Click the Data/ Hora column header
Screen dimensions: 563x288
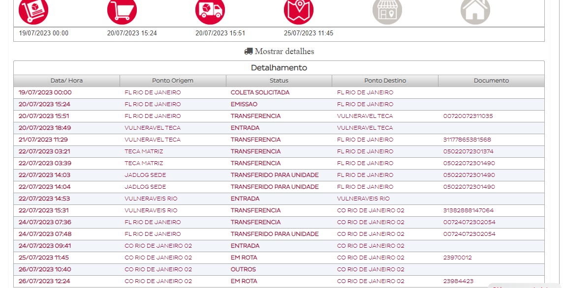coord(67,81)
